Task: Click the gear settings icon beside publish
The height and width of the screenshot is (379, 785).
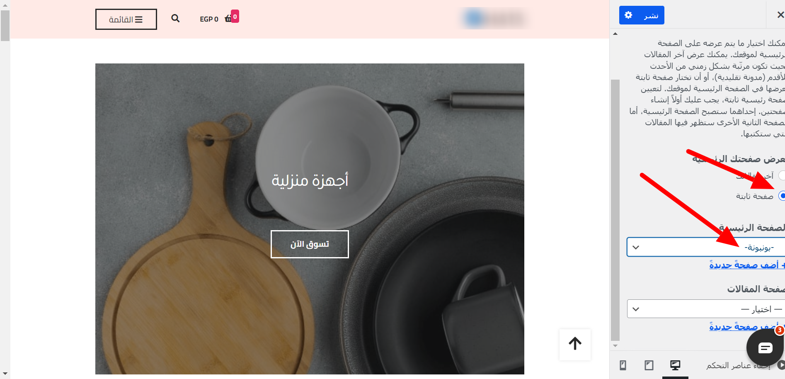Action: pyautogui.click(x=628, y=15)
